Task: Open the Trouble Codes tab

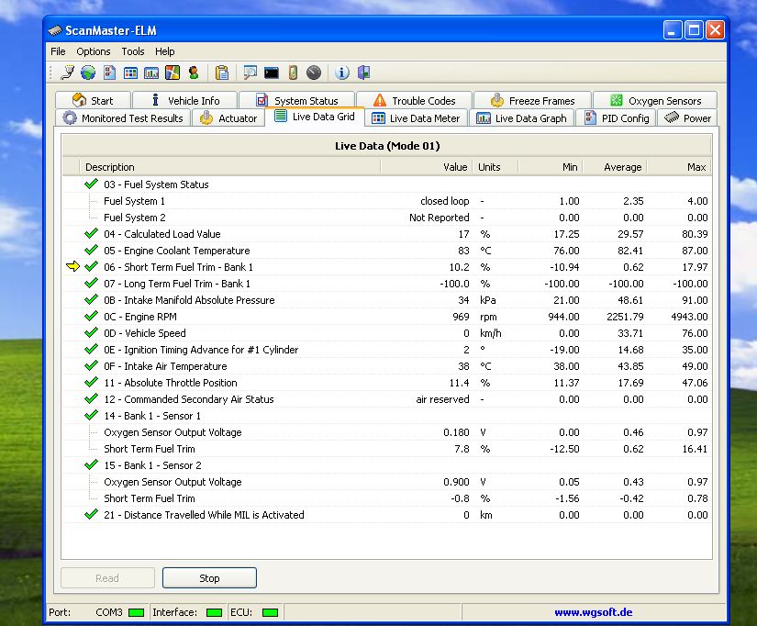Action: click(414, 100)
